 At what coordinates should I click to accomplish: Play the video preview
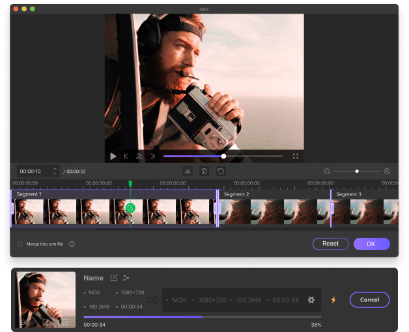[x=113, y=157]
